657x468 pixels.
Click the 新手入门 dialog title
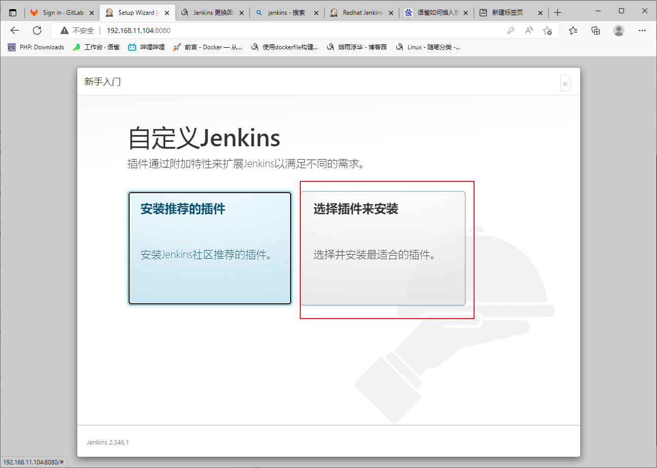tap(103, 81)
